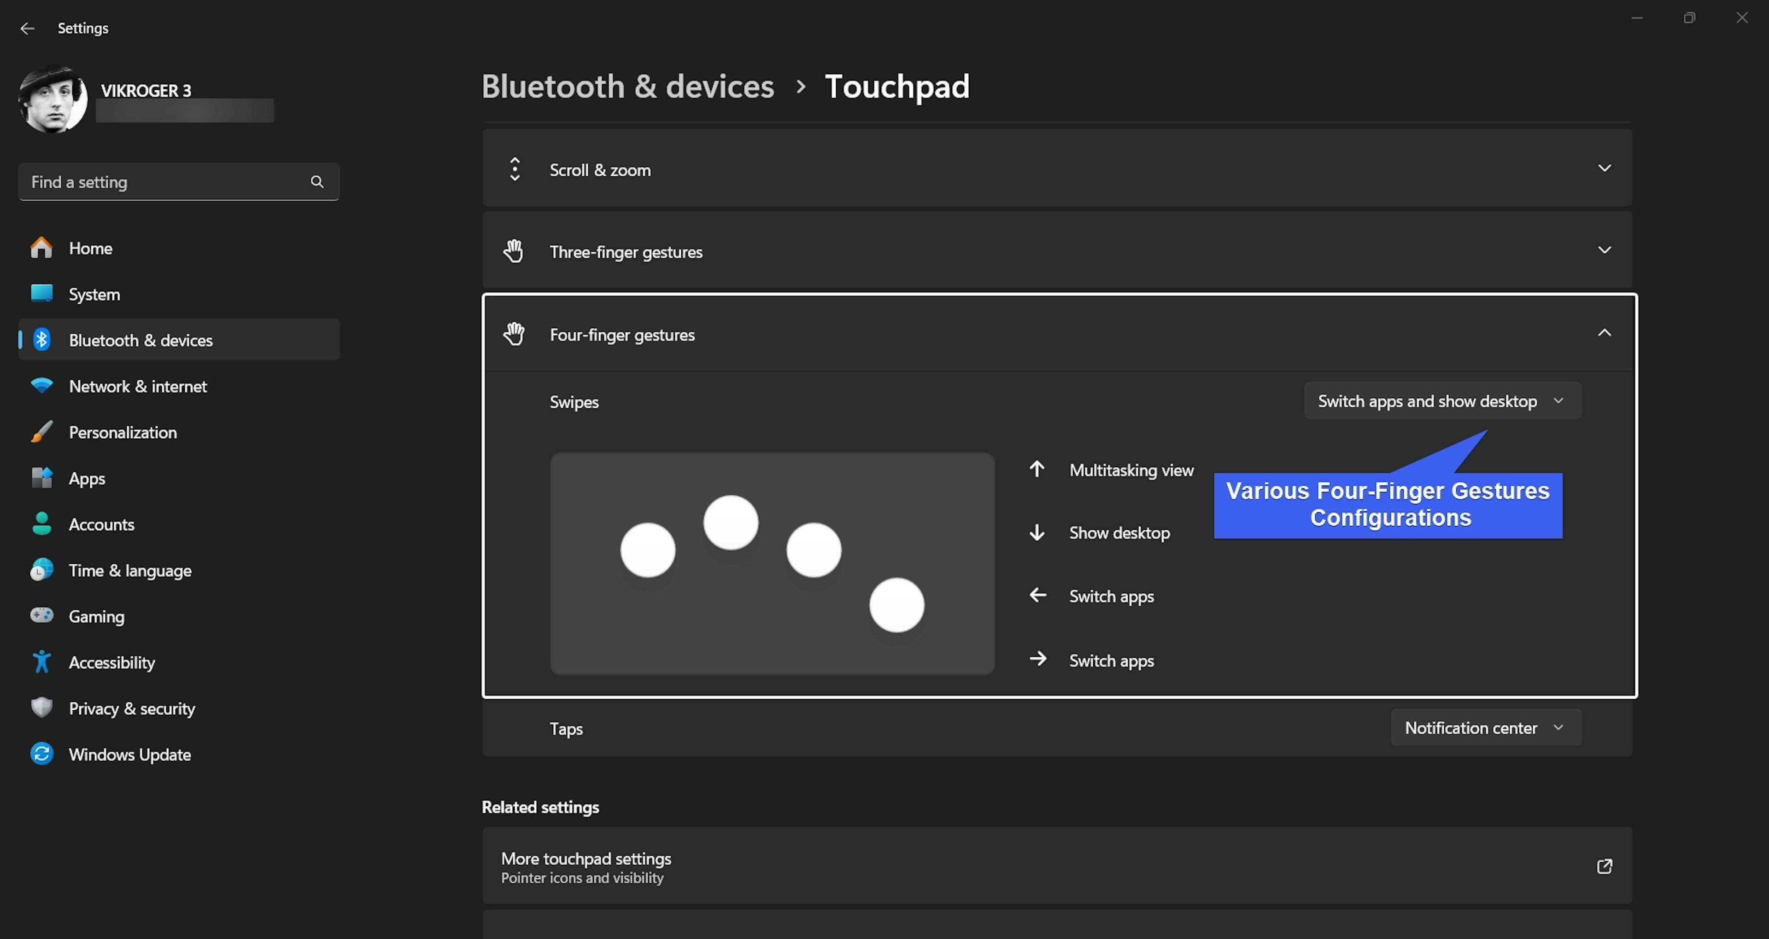The image size is (1769, 939).
Task: Click the Find a setting search field
Action: tap(165, 182)
